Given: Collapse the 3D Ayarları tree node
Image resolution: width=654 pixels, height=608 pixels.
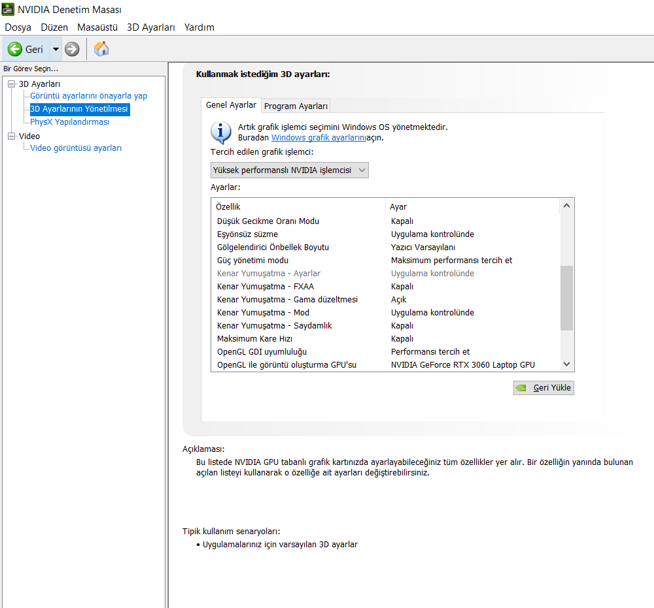Looking at the screenshot, I should 12,84.
